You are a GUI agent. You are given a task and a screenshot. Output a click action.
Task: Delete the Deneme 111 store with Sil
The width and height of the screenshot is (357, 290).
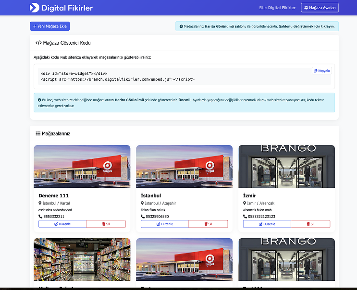(106, 224)
